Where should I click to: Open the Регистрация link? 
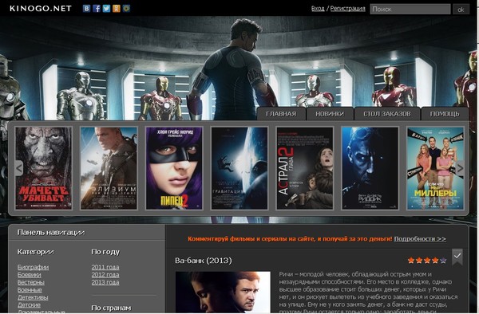point(347,9)
